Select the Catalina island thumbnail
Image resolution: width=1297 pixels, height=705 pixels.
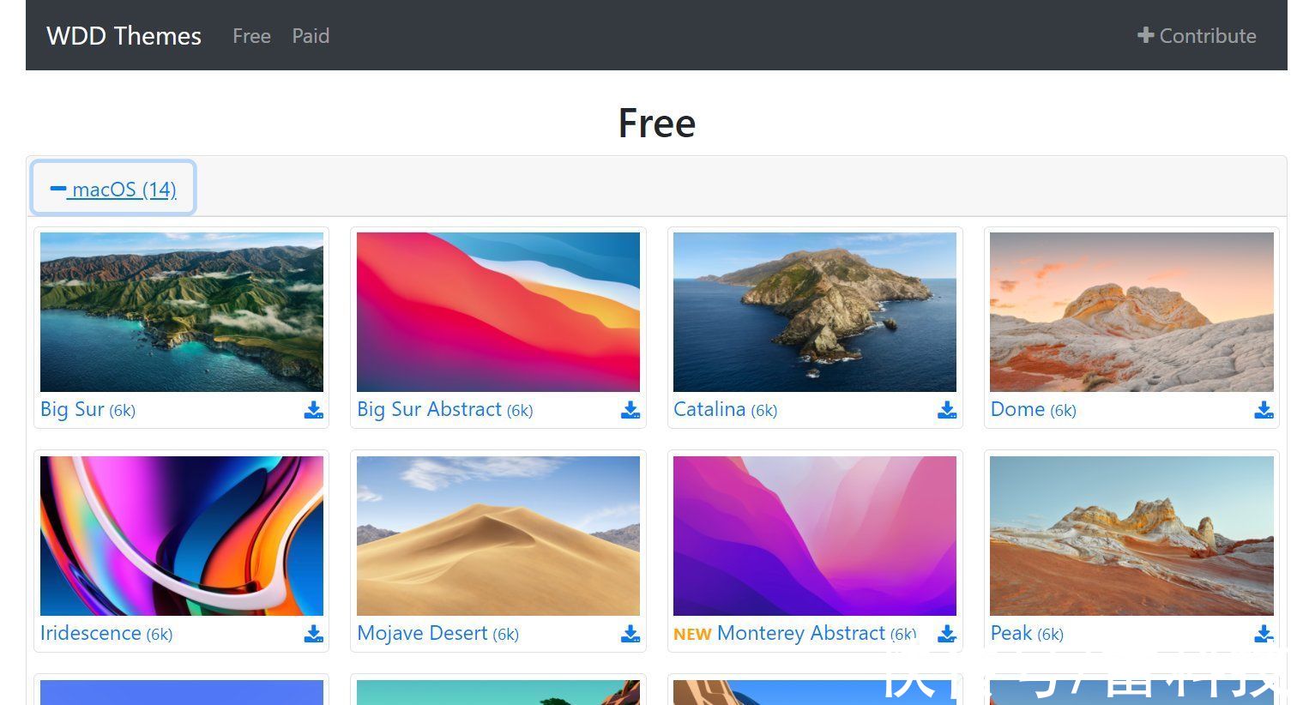(815, 312)
